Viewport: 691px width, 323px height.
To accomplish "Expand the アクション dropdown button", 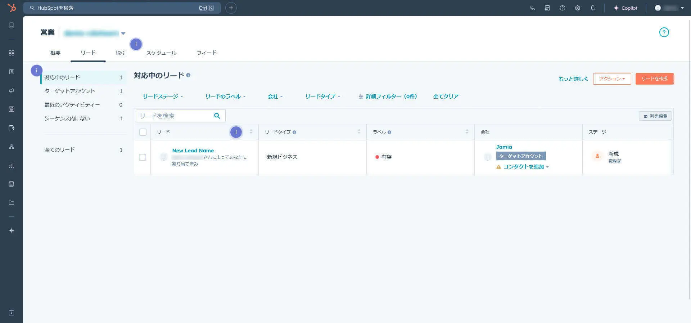I will (x=612, y=79).
